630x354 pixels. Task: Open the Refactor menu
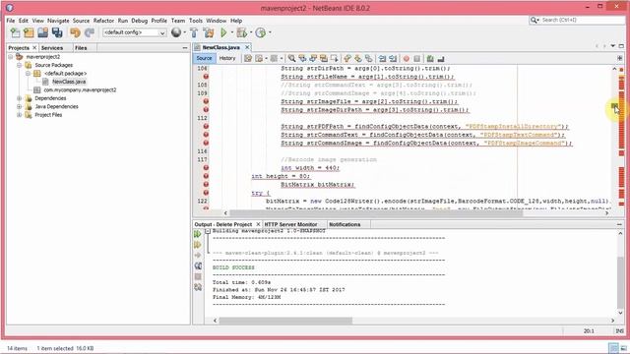(x=103, y=21)
